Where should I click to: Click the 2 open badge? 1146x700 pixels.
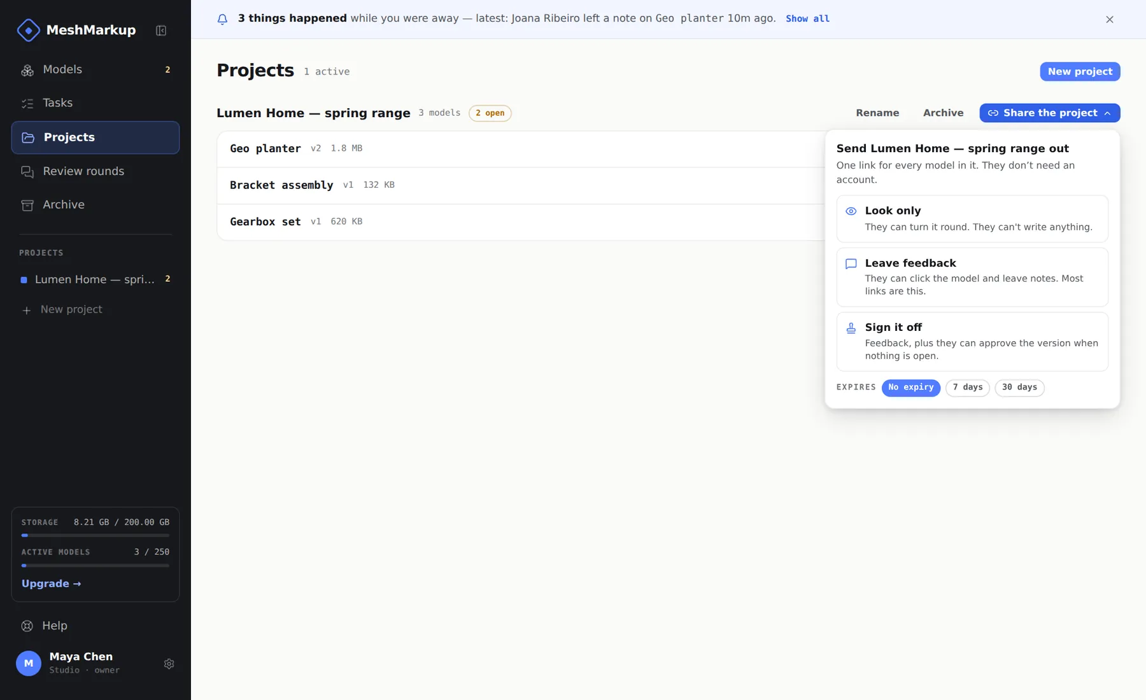490,113
